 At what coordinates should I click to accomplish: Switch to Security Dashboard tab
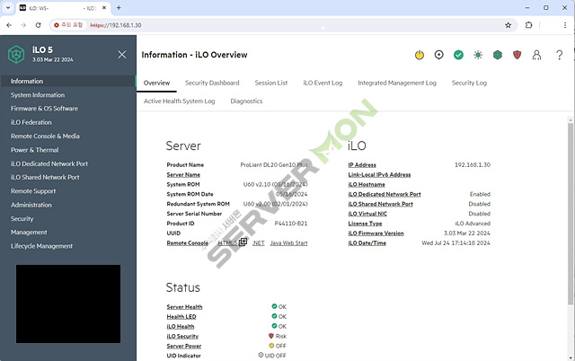(212, 83)
